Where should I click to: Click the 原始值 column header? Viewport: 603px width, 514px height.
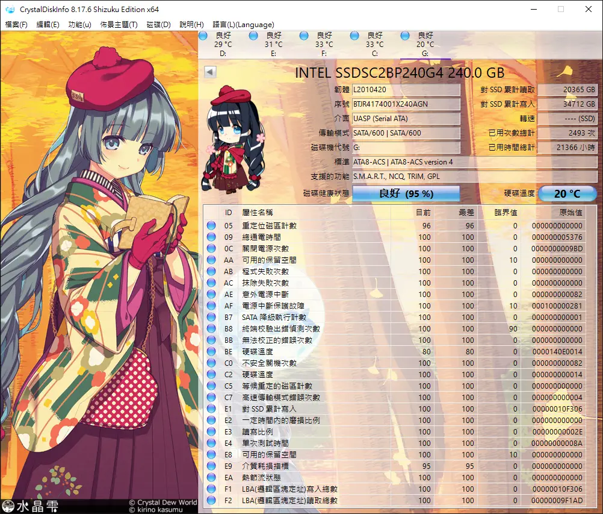click(569, 213)
